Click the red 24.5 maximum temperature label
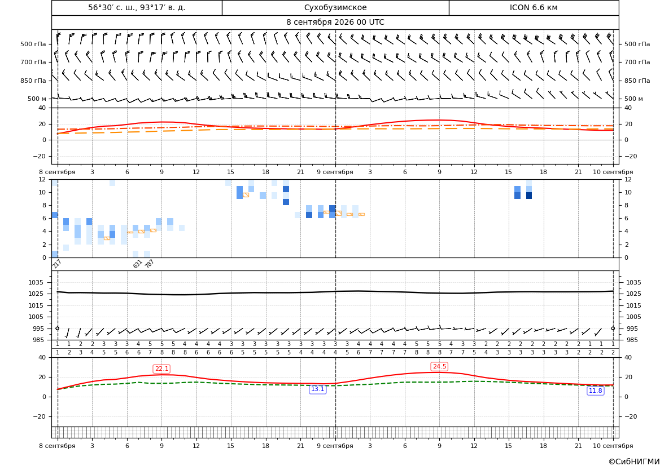Screen dimensions: 660x466 coord(439,366)
